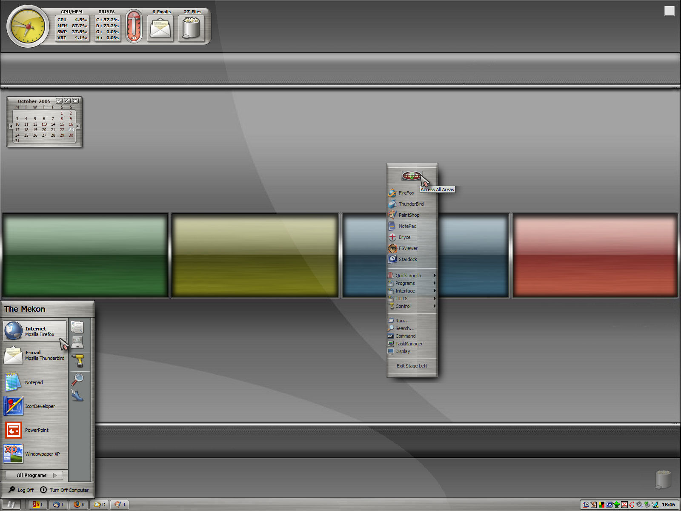Screen dimensions: 681x511
Task: Open the documents icon in Start sidebar
Action: 77,327
